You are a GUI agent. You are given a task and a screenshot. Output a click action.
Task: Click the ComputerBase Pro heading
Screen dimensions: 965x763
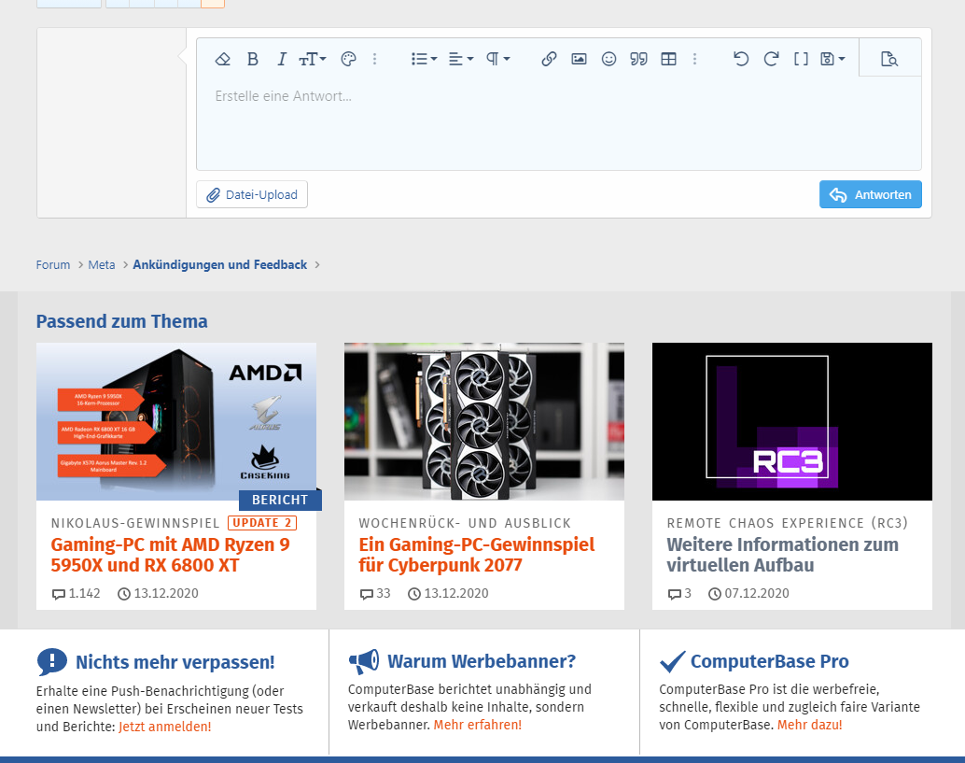[x=769, y=661]
